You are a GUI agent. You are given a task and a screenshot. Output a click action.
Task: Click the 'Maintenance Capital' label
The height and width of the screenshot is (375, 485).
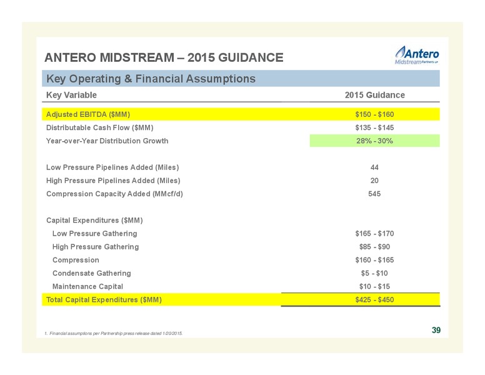point(87,287)
